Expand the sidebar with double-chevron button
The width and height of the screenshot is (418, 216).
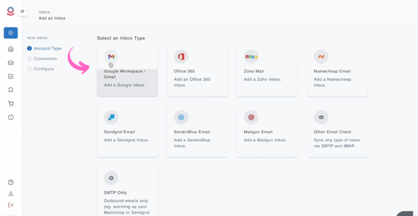(22, 11)
